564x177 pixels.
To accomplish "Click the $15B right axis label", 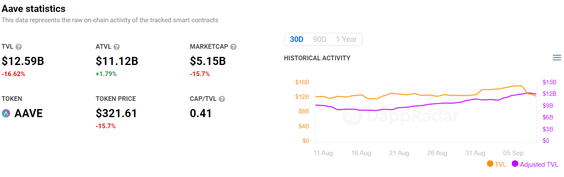I will 549,82.
